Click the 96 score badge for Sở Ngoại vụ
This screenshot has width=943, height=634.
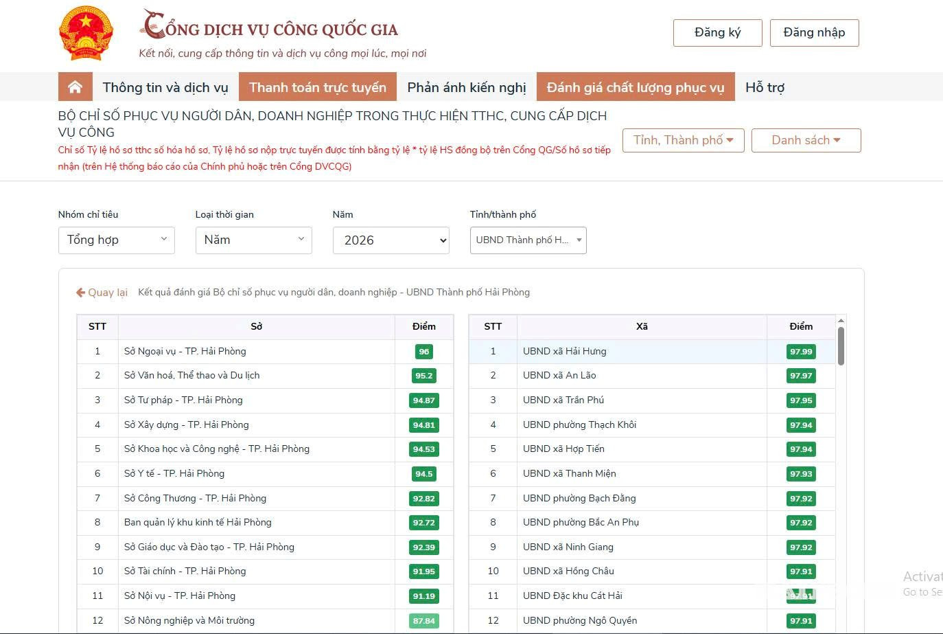[x=424, y=352]
